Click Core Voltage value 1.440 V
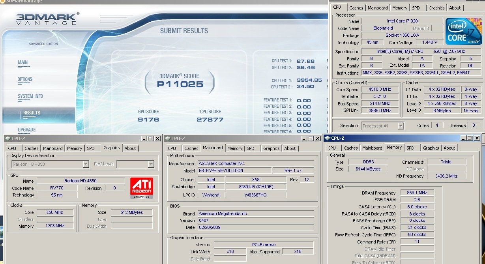Image resolution: width=485 pixels, height=264 pixels. [429, 42]
